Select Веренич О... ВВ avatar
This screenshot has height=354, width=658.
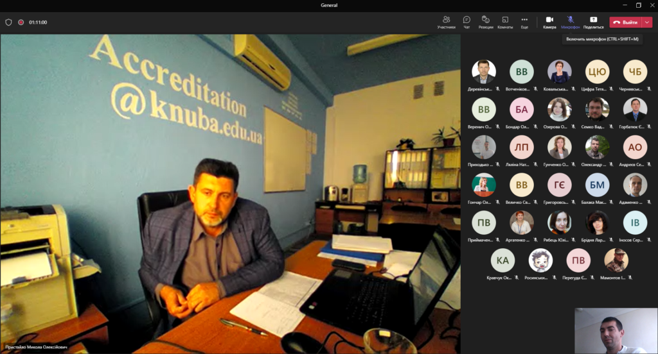click(x=484, y=109)
